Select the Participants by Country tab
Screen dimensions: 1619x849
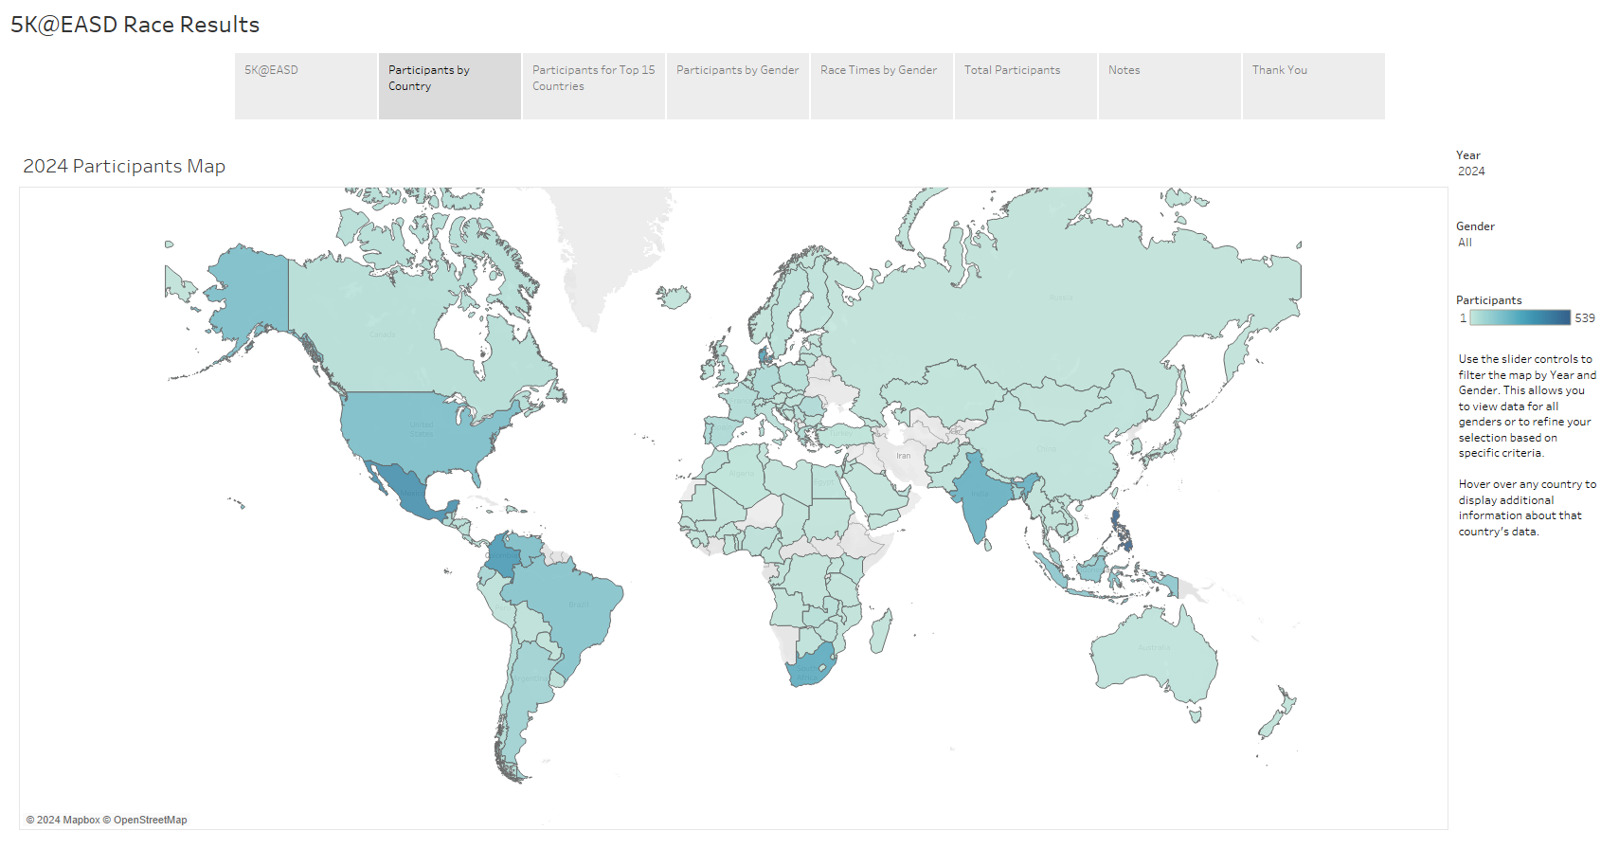click(449, 85)
